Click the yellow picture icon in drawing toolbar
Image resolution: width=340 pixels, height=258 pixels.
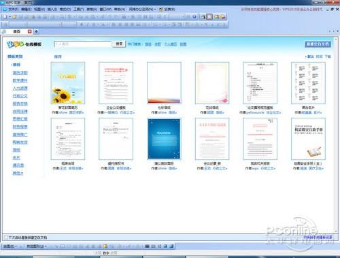tap(105, 246)
